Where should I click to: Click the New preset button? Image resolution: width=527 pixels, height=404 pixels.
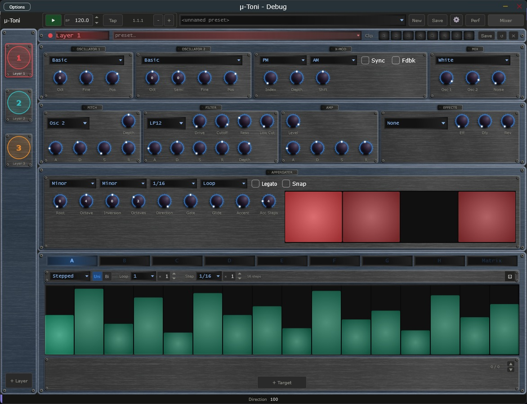click(417, 20)
